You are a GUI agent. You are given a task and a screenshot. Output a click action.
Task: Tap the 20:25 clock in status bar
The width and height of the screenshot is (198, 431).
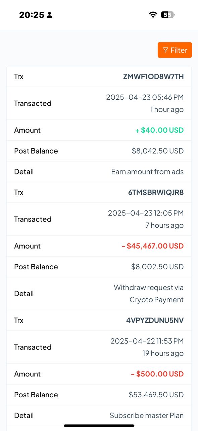pos(32,15)
